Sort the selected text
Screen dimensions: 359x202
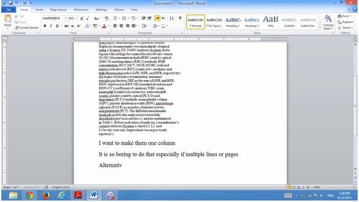point(172,19)
